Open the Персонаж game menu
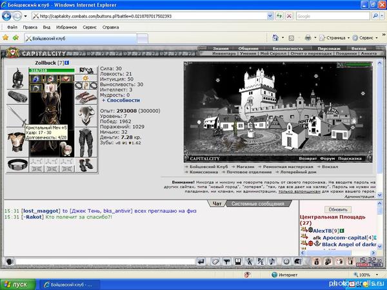Image resolution: width=387 pixels, height=290 pixels. coord(329,48)
